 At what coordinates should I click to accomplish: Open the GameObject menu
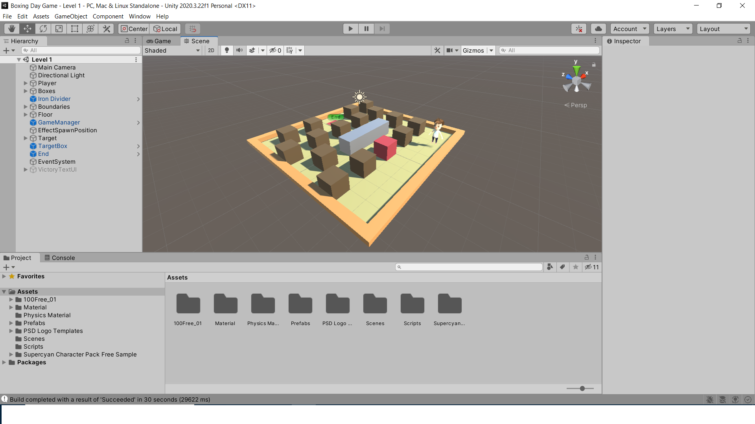[71, 16]
